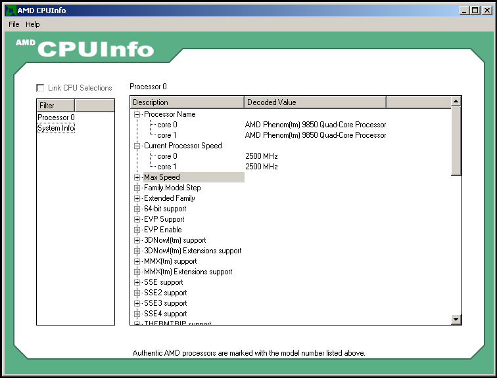The width and height of the screenshot is (497, 378).
Task: Click core 0 2500 MHz speed value
Action: point(262,156)
